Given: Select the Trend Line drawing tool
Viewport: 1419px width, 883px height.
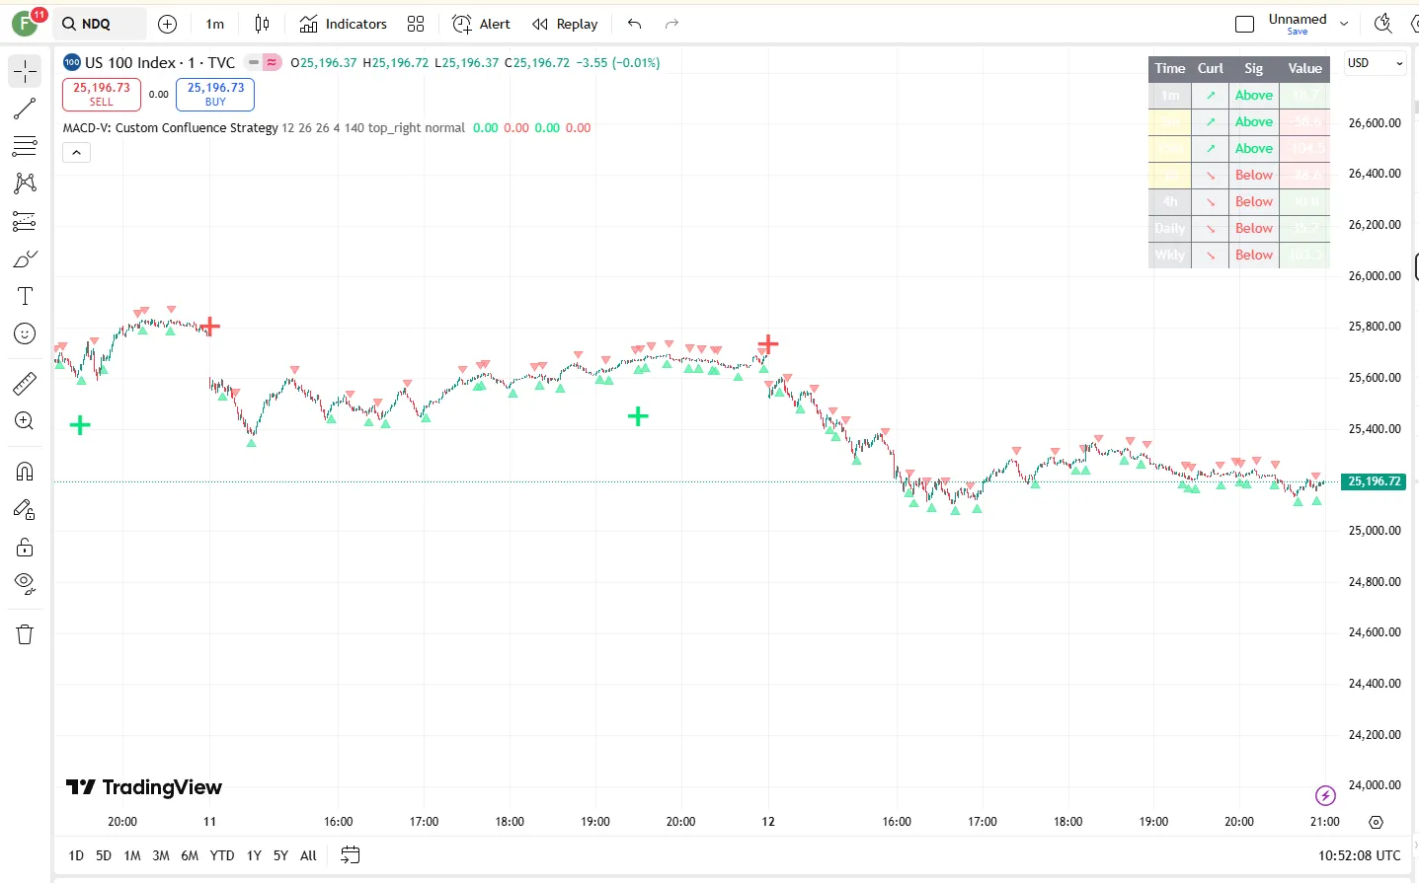Looking at the screenshot, I should [25, 109].
